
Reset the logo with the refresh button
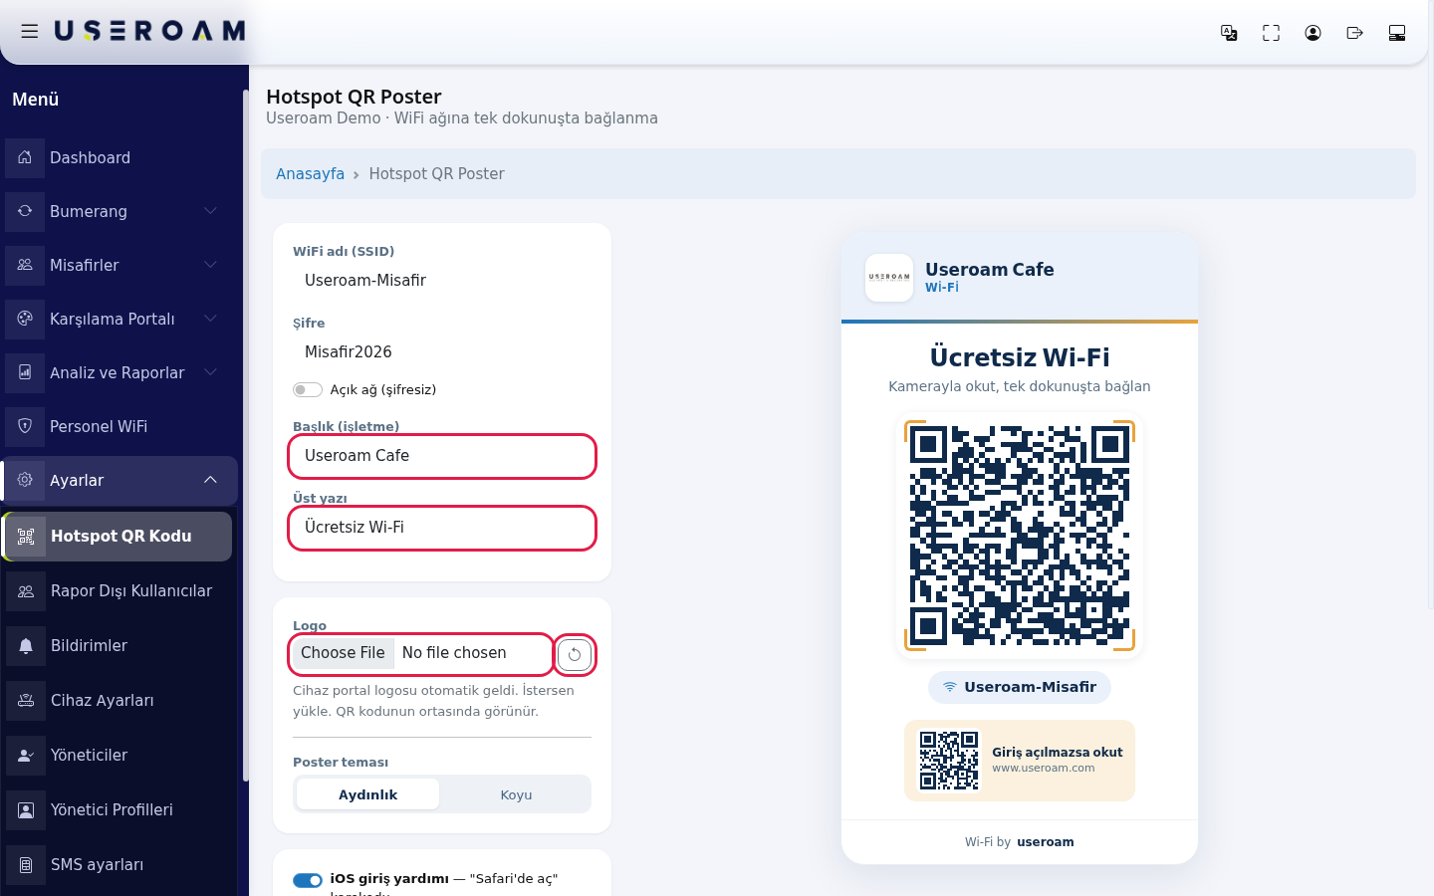(575, 654)
